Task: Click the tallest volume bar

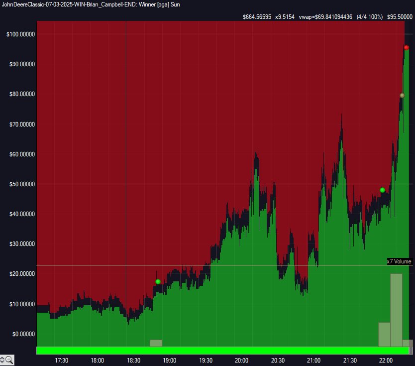Action: click(396, 310)
